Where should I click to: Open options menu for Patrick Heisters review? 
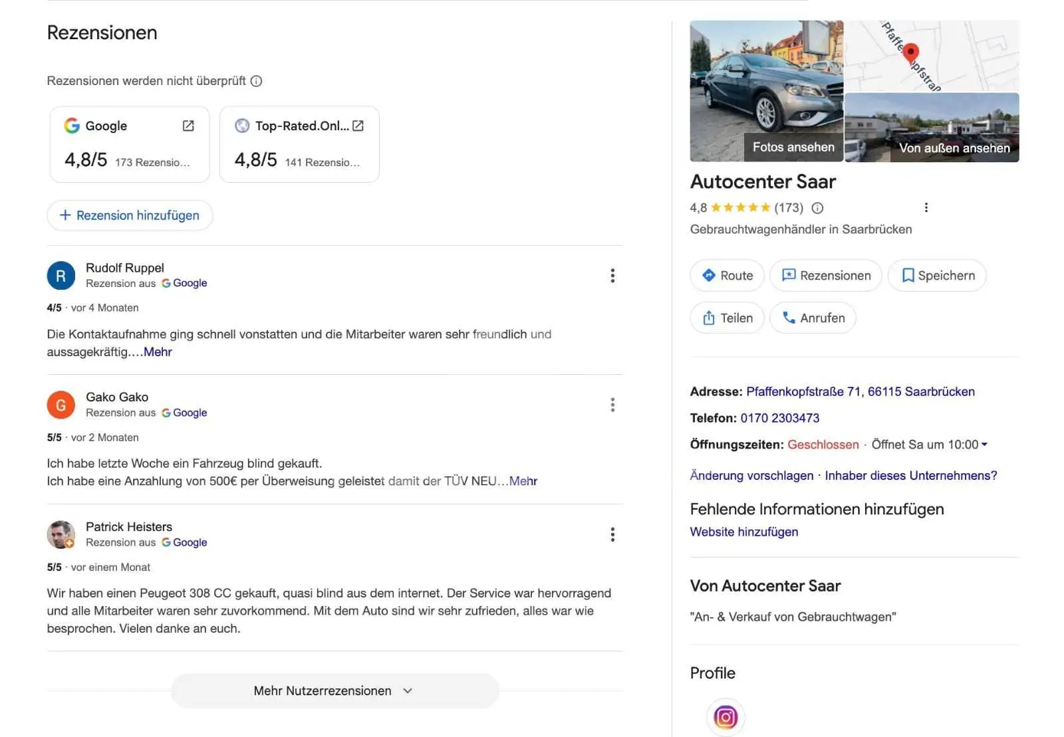point(612,534)
